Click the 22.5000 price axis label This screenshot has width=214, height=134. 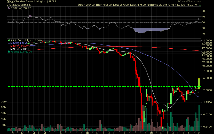[207, 51]
